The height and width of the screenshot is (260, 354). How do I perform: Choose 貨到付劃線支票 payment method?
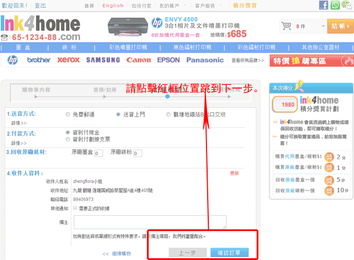point(68,139)
